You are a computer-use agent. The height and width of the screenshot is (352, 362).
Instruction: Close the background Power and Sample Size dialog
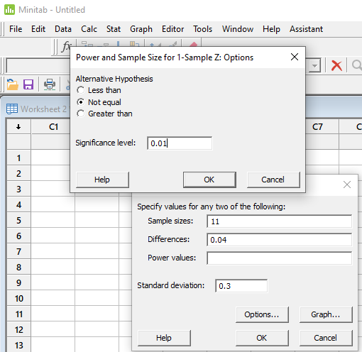tap(347, 185)
